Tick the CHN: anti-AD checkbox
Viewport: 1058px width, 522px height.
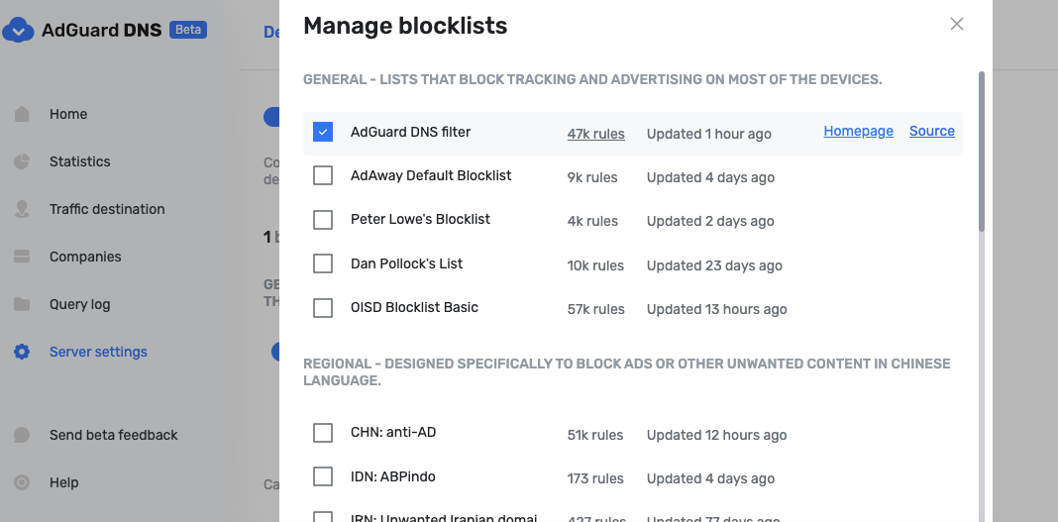323,433
